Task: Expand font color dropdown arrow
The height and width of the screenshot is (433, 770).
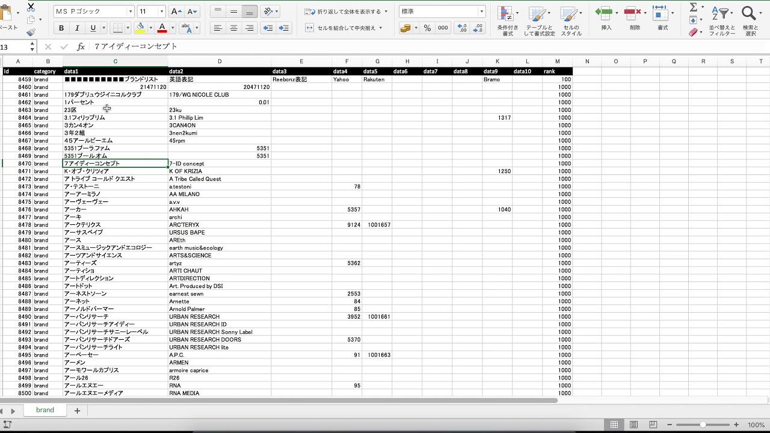Action: pos(172,28)
